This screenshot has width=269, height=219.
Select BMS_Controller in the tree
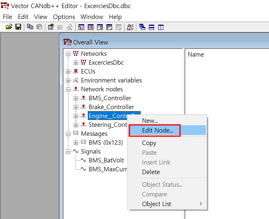tap(110, 98)
